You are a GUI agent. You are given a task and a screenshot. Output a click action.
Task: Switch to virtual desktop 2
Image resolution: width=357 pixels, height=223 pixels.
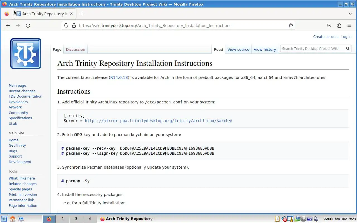[x=62, y=219]
